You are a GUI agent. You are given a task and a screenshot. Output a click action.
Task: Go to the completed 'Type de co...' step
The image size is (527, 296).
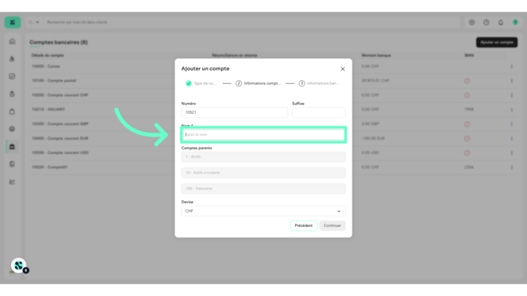(201, 83)
